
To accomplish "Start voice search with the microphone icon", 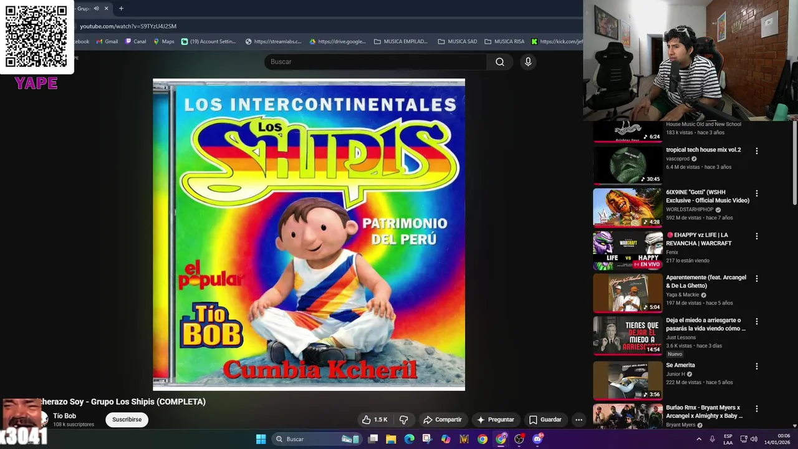I will coord(527,62).
